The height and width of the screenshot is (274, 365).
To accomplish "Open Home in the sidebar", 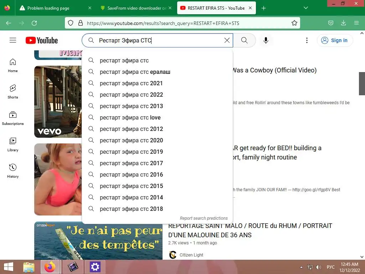I will (13, 66).
